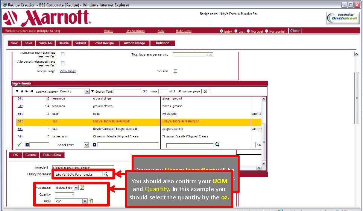This screenshot has height=211, width=363.
Task: Click ingredients grid scrollbar down arrow
Action: [x=264, y=163]
